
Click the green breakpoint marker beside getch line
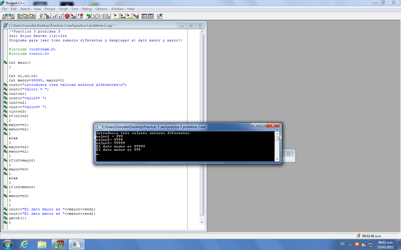(5, 218)
